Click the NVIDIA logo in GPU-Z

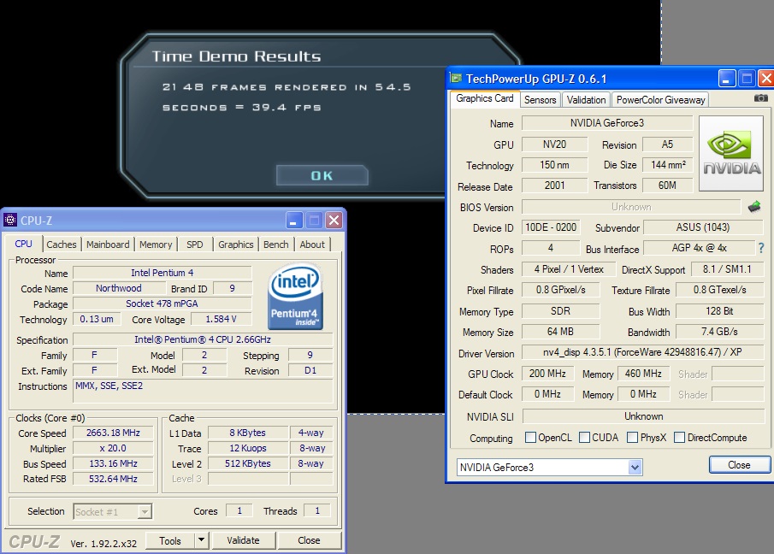tap(731, 155)
